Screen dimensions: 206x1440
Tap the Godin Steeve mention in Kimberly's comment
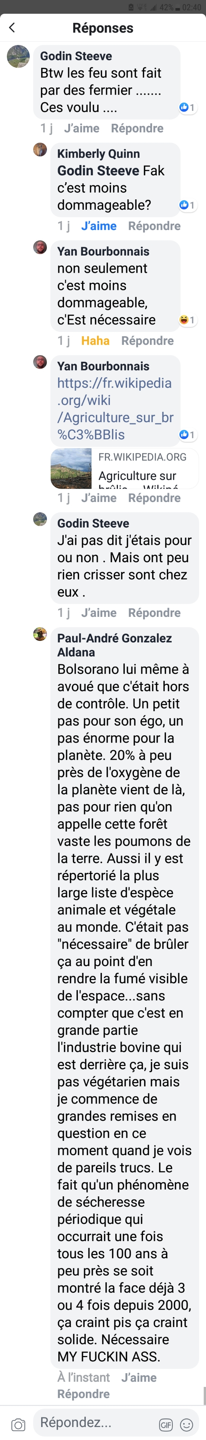tap(98, 170)
